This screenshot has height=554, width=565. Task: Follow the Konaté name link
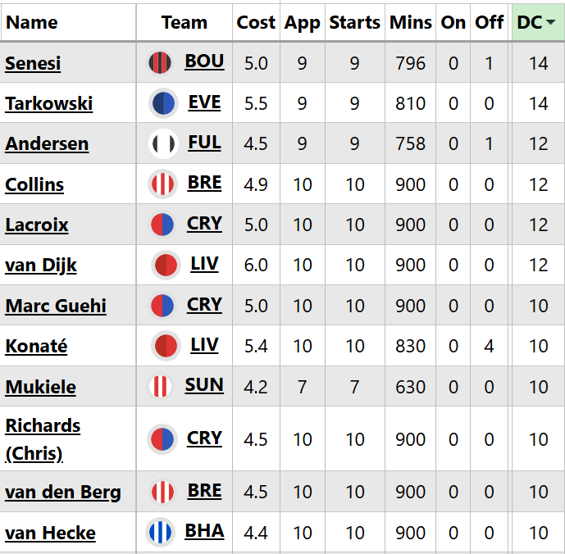pos(36,346)
